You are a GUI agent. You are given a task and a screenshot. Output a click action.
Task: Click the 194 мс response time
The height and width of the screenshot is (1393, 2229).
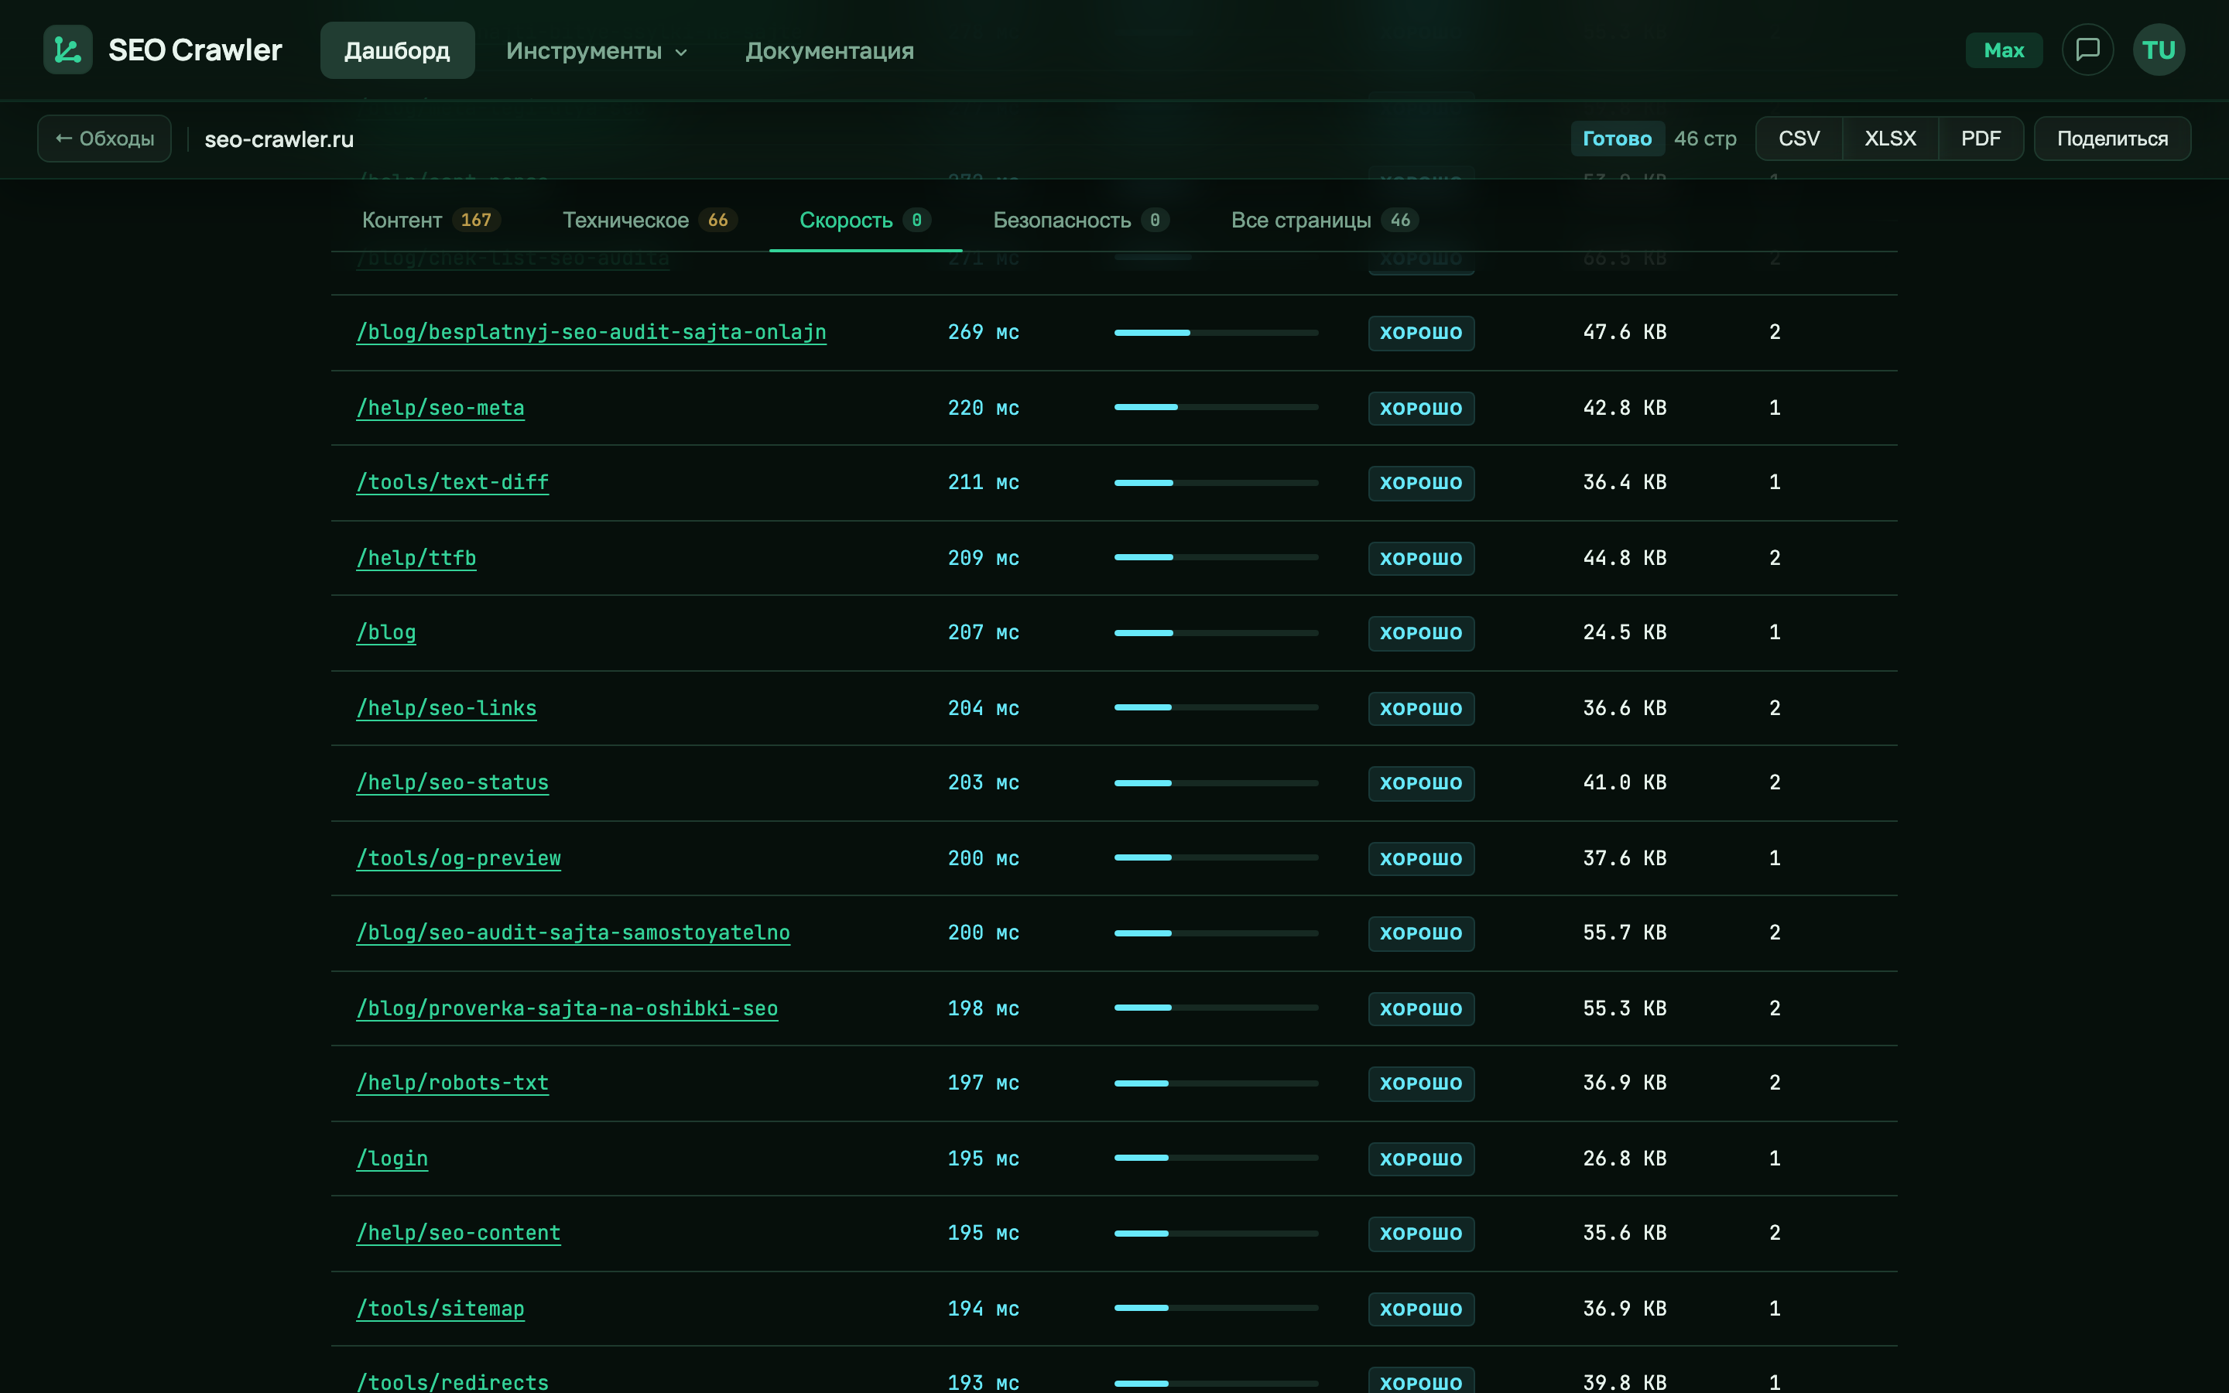pyautogui.click(x=983, y=1309)
